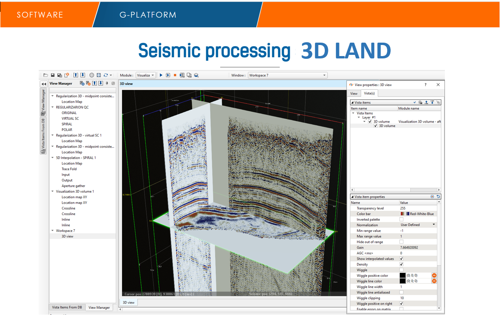Click the open folder icon in toolbar
501x317 pixels.
tap(46, 75)
